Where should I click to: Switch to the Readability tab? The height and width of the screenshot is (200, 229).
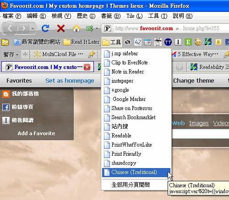click(208, 67)
